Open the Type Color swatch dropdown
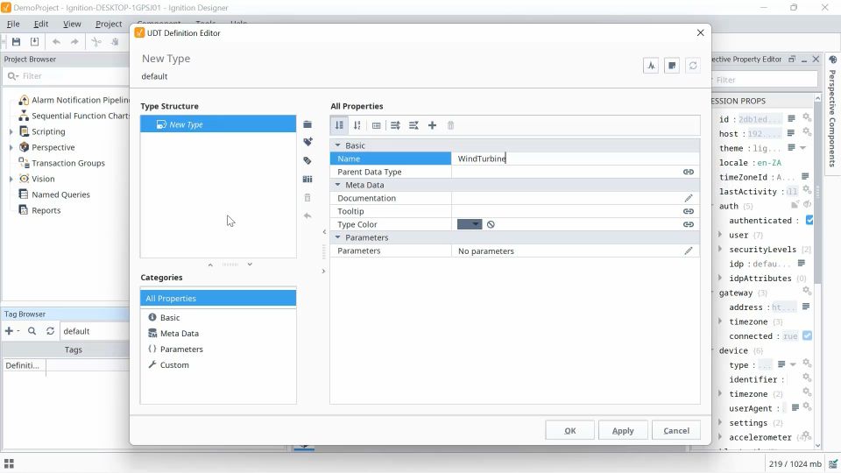841x473 pixels. 470,225
